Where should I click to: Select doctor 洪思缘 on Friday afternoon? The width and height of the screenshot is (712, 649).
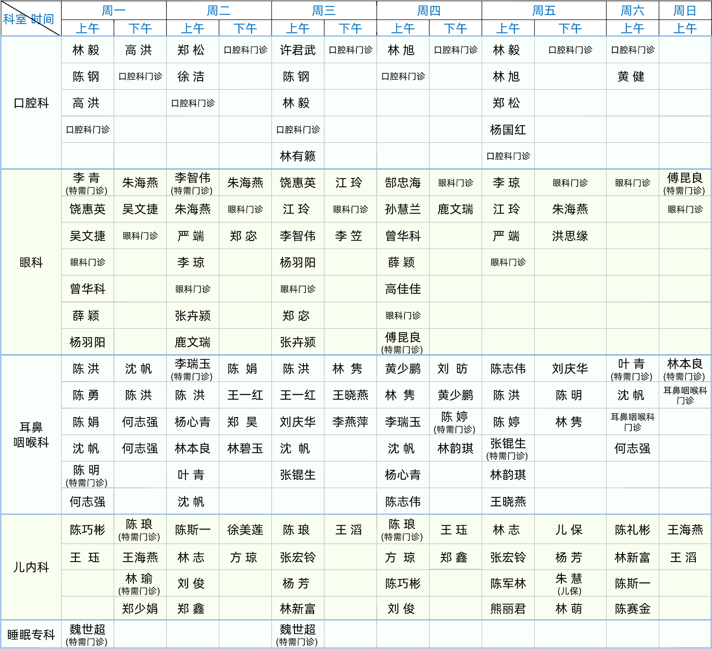tap(570, 236)
